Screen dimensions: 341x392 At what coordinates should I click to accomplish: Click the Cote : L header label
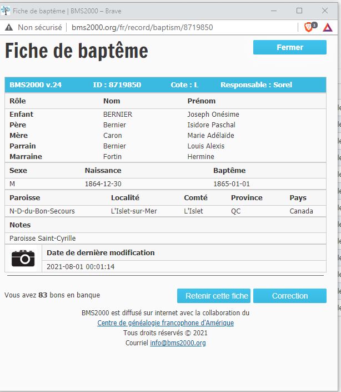pyautogui.click(x=184, y=85)
